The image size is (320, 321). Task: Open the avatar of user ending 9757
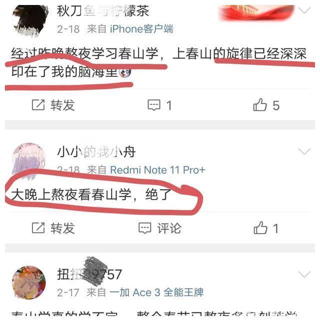tap(28, 283)
